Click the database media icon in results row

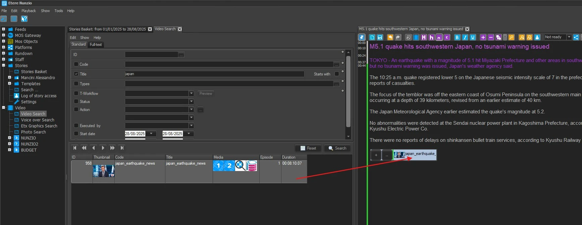click(252, 166)
